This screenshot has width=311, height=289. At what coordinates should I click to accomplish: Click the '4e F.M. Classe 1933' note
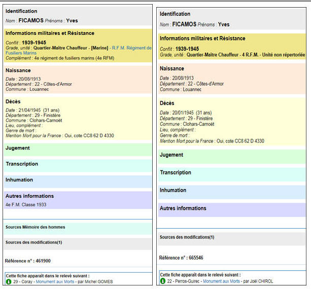coord(26,204)
